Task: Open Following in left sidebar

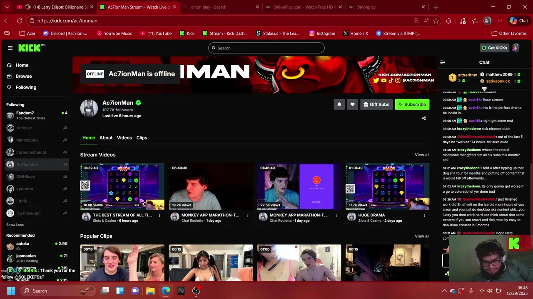Action: (26, 87)
